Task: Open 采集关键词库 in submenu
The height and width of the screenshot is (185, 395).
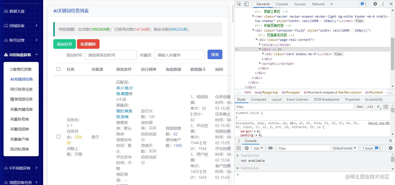Action: (x=21, y=109)
